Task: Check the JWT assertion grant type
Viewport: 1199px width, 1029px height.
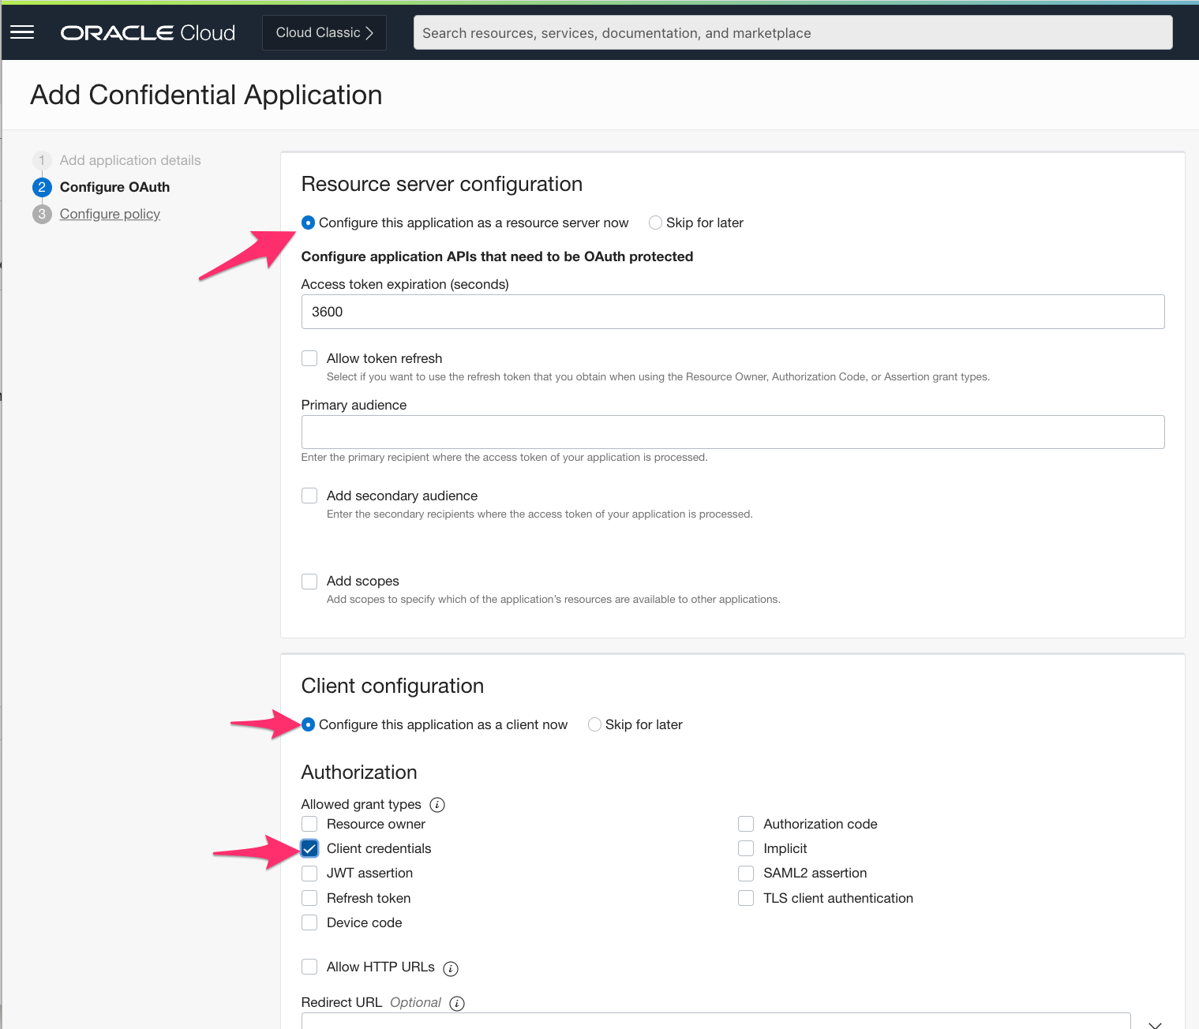Action: click(309, 873)
